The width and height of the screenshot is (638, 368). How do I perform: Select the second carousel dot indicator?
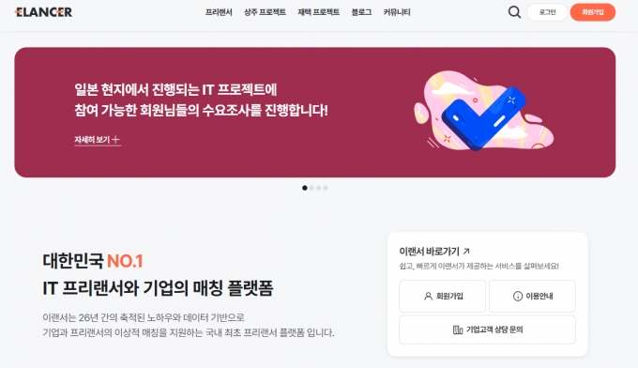[311, 188]
